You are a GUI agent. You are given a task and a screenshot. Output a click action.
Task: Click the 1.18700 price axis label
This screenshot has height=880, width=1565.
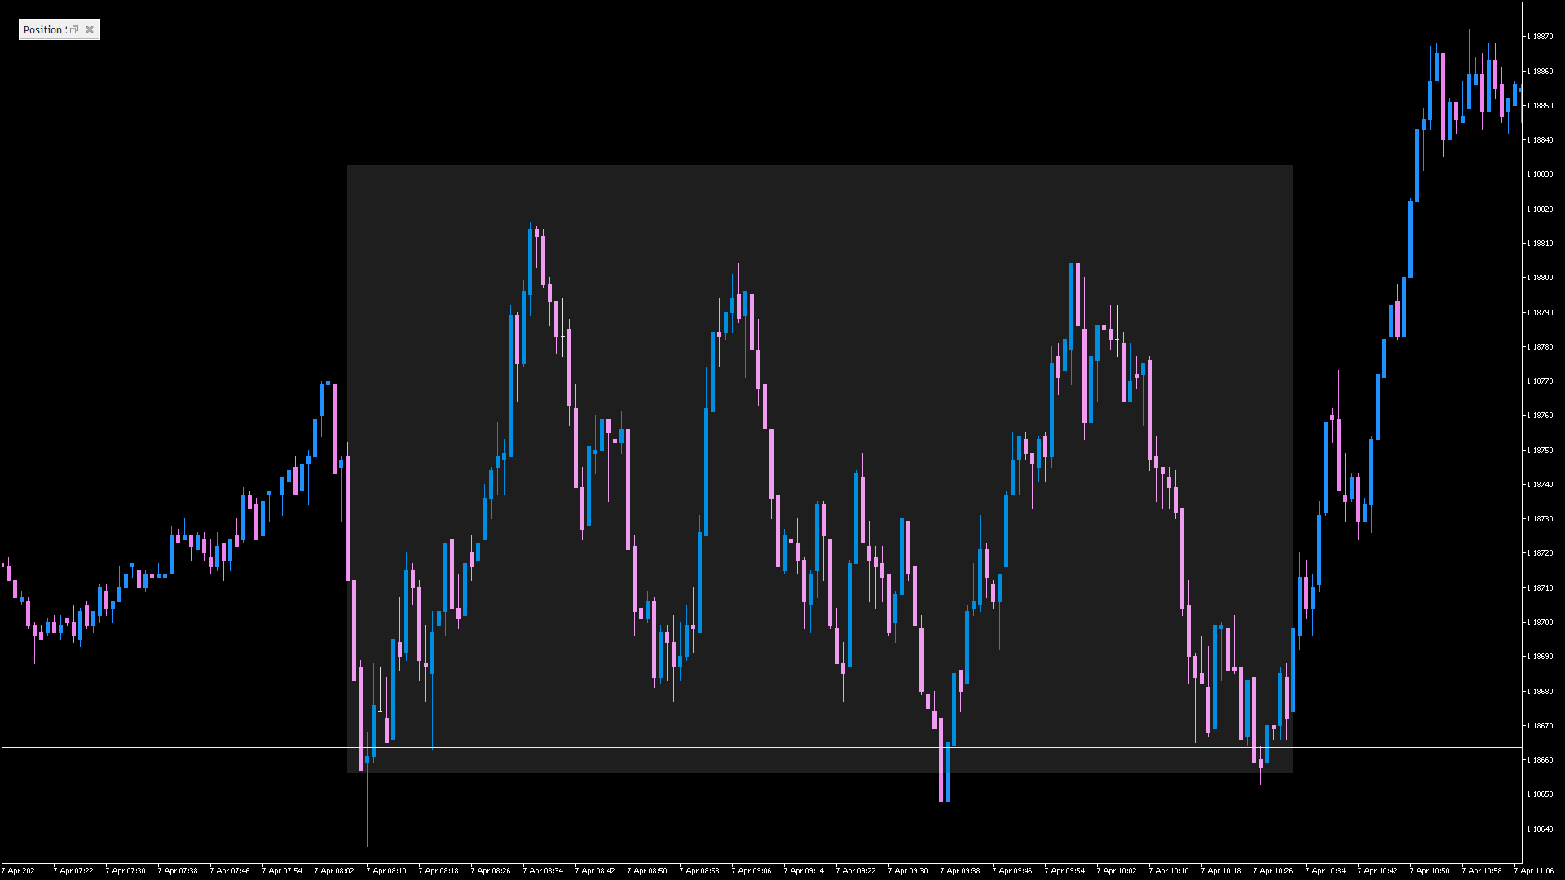(1539, 623)
